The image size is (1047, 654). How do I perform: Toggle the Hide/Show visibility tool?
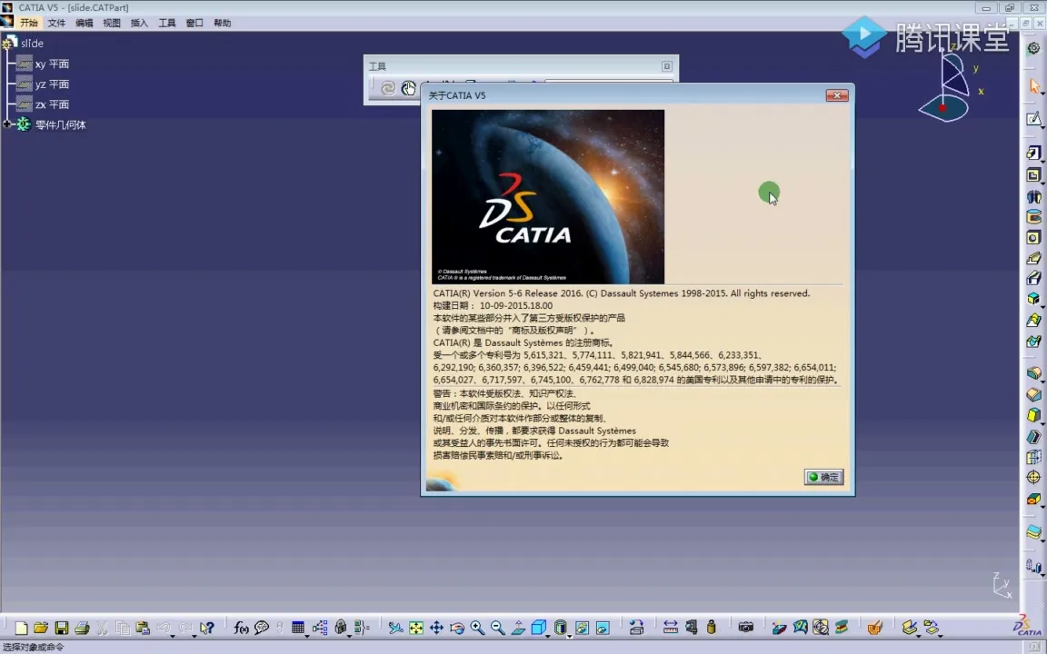[x=581, y=628]
